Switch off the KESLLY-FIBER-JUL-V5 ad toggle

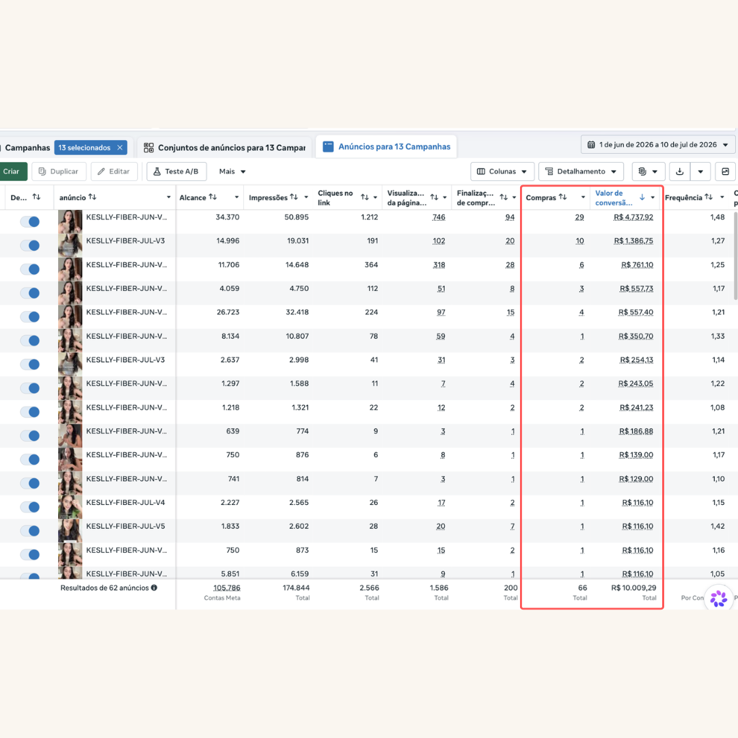click(x=30, y=531)
